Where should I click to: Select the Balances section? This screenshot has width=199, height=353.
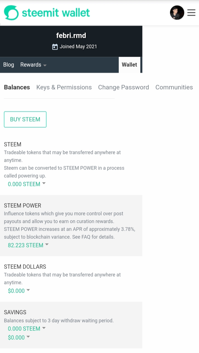(x=17, y=87)
